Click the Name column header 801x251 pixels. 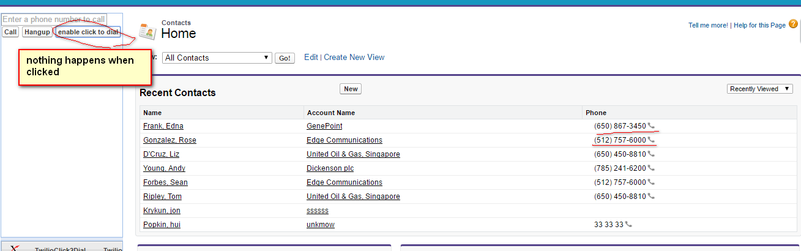click(153, 113)
